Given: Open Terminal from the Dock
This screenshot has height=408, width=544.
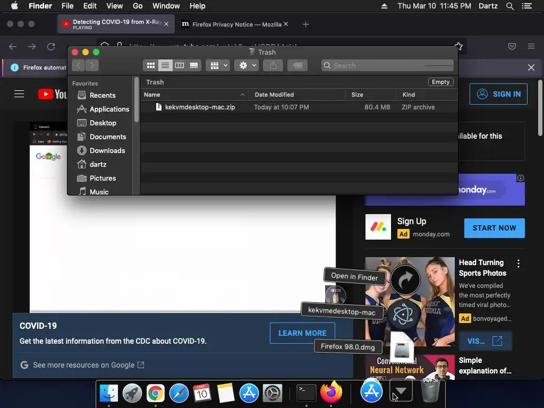Looking at the screenshot, I should click(307, 393).
